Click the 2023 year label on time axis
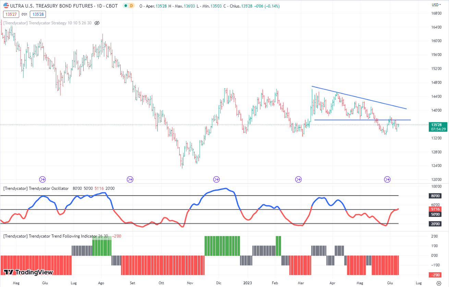Image resolution: width=449 pixels, height=287 pixels. [x=247, y=283]
